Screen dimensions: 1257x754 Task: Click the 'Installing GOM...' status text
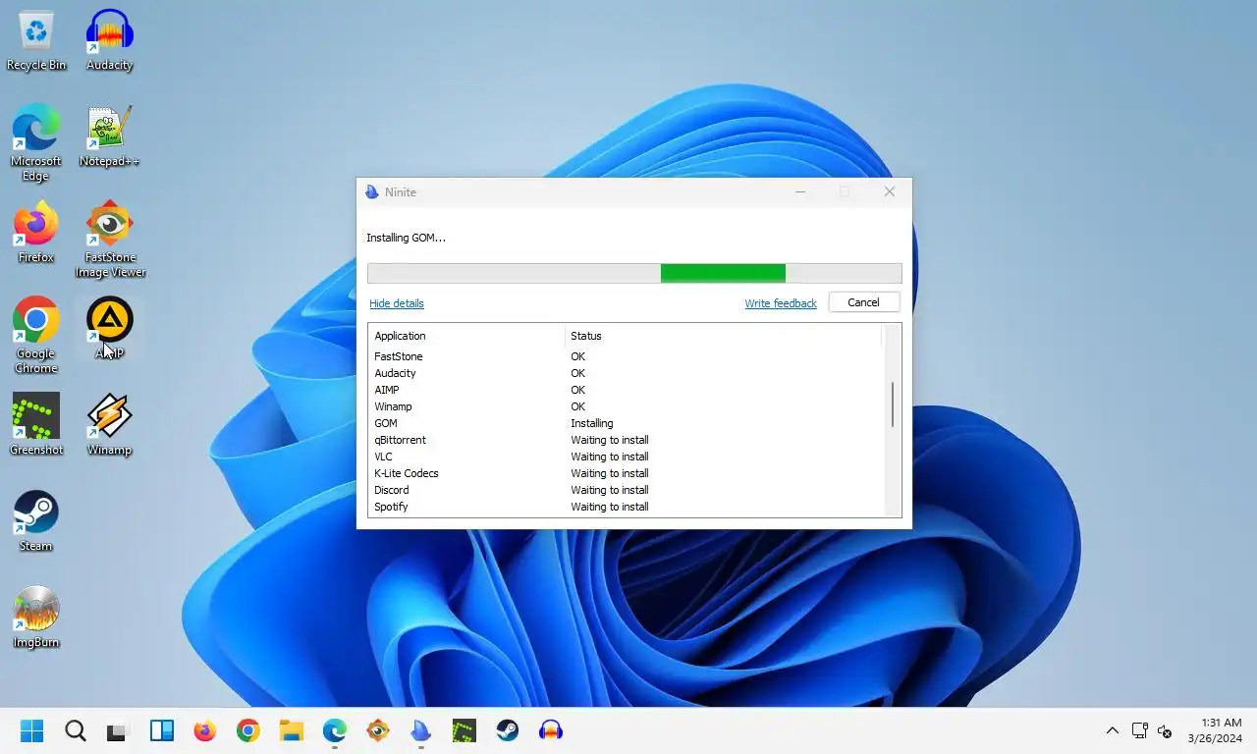pyautogui.click(x=406, y=238)
